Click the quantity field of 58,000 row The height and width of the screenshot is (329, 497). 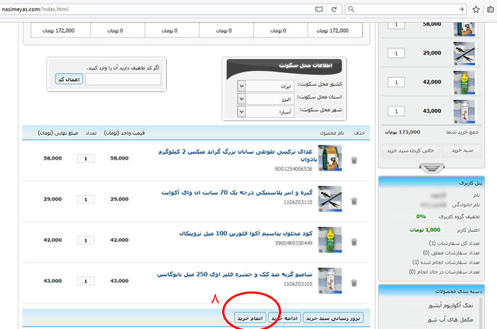pyautogui.click(x=86, y=158)
